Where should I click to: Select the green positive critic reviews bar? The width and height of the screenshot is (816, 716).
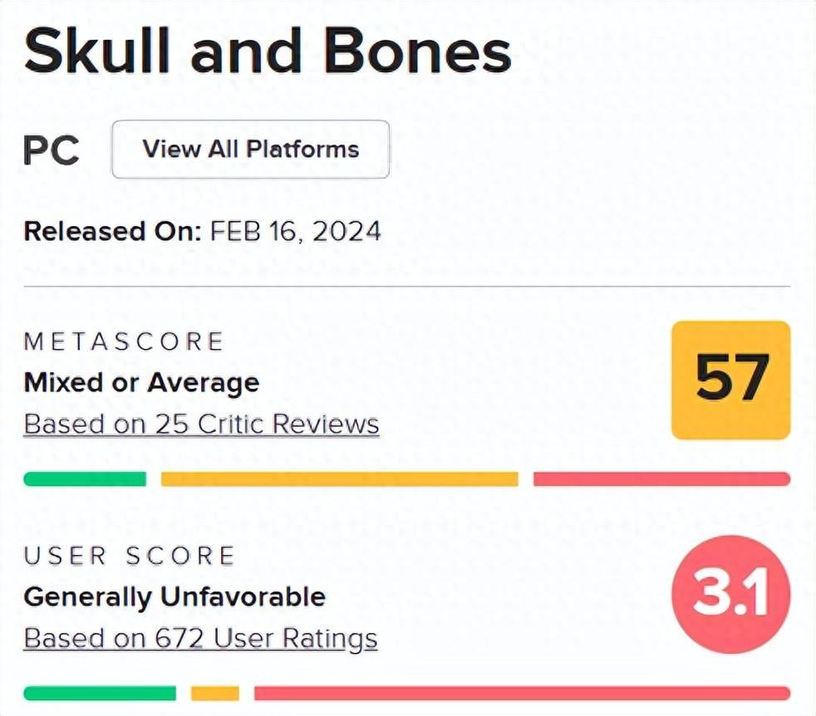[x=85, y=479]
